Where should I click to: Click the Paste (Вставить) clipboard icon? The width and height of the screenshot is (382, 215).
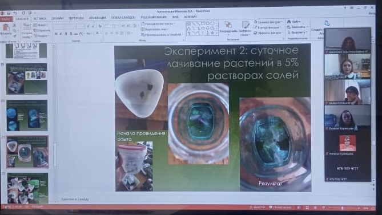6,27
